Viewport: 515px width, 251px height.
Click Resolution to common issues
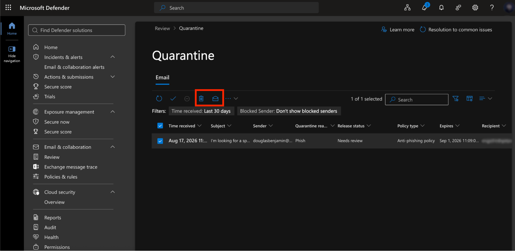tap(456, 30)
